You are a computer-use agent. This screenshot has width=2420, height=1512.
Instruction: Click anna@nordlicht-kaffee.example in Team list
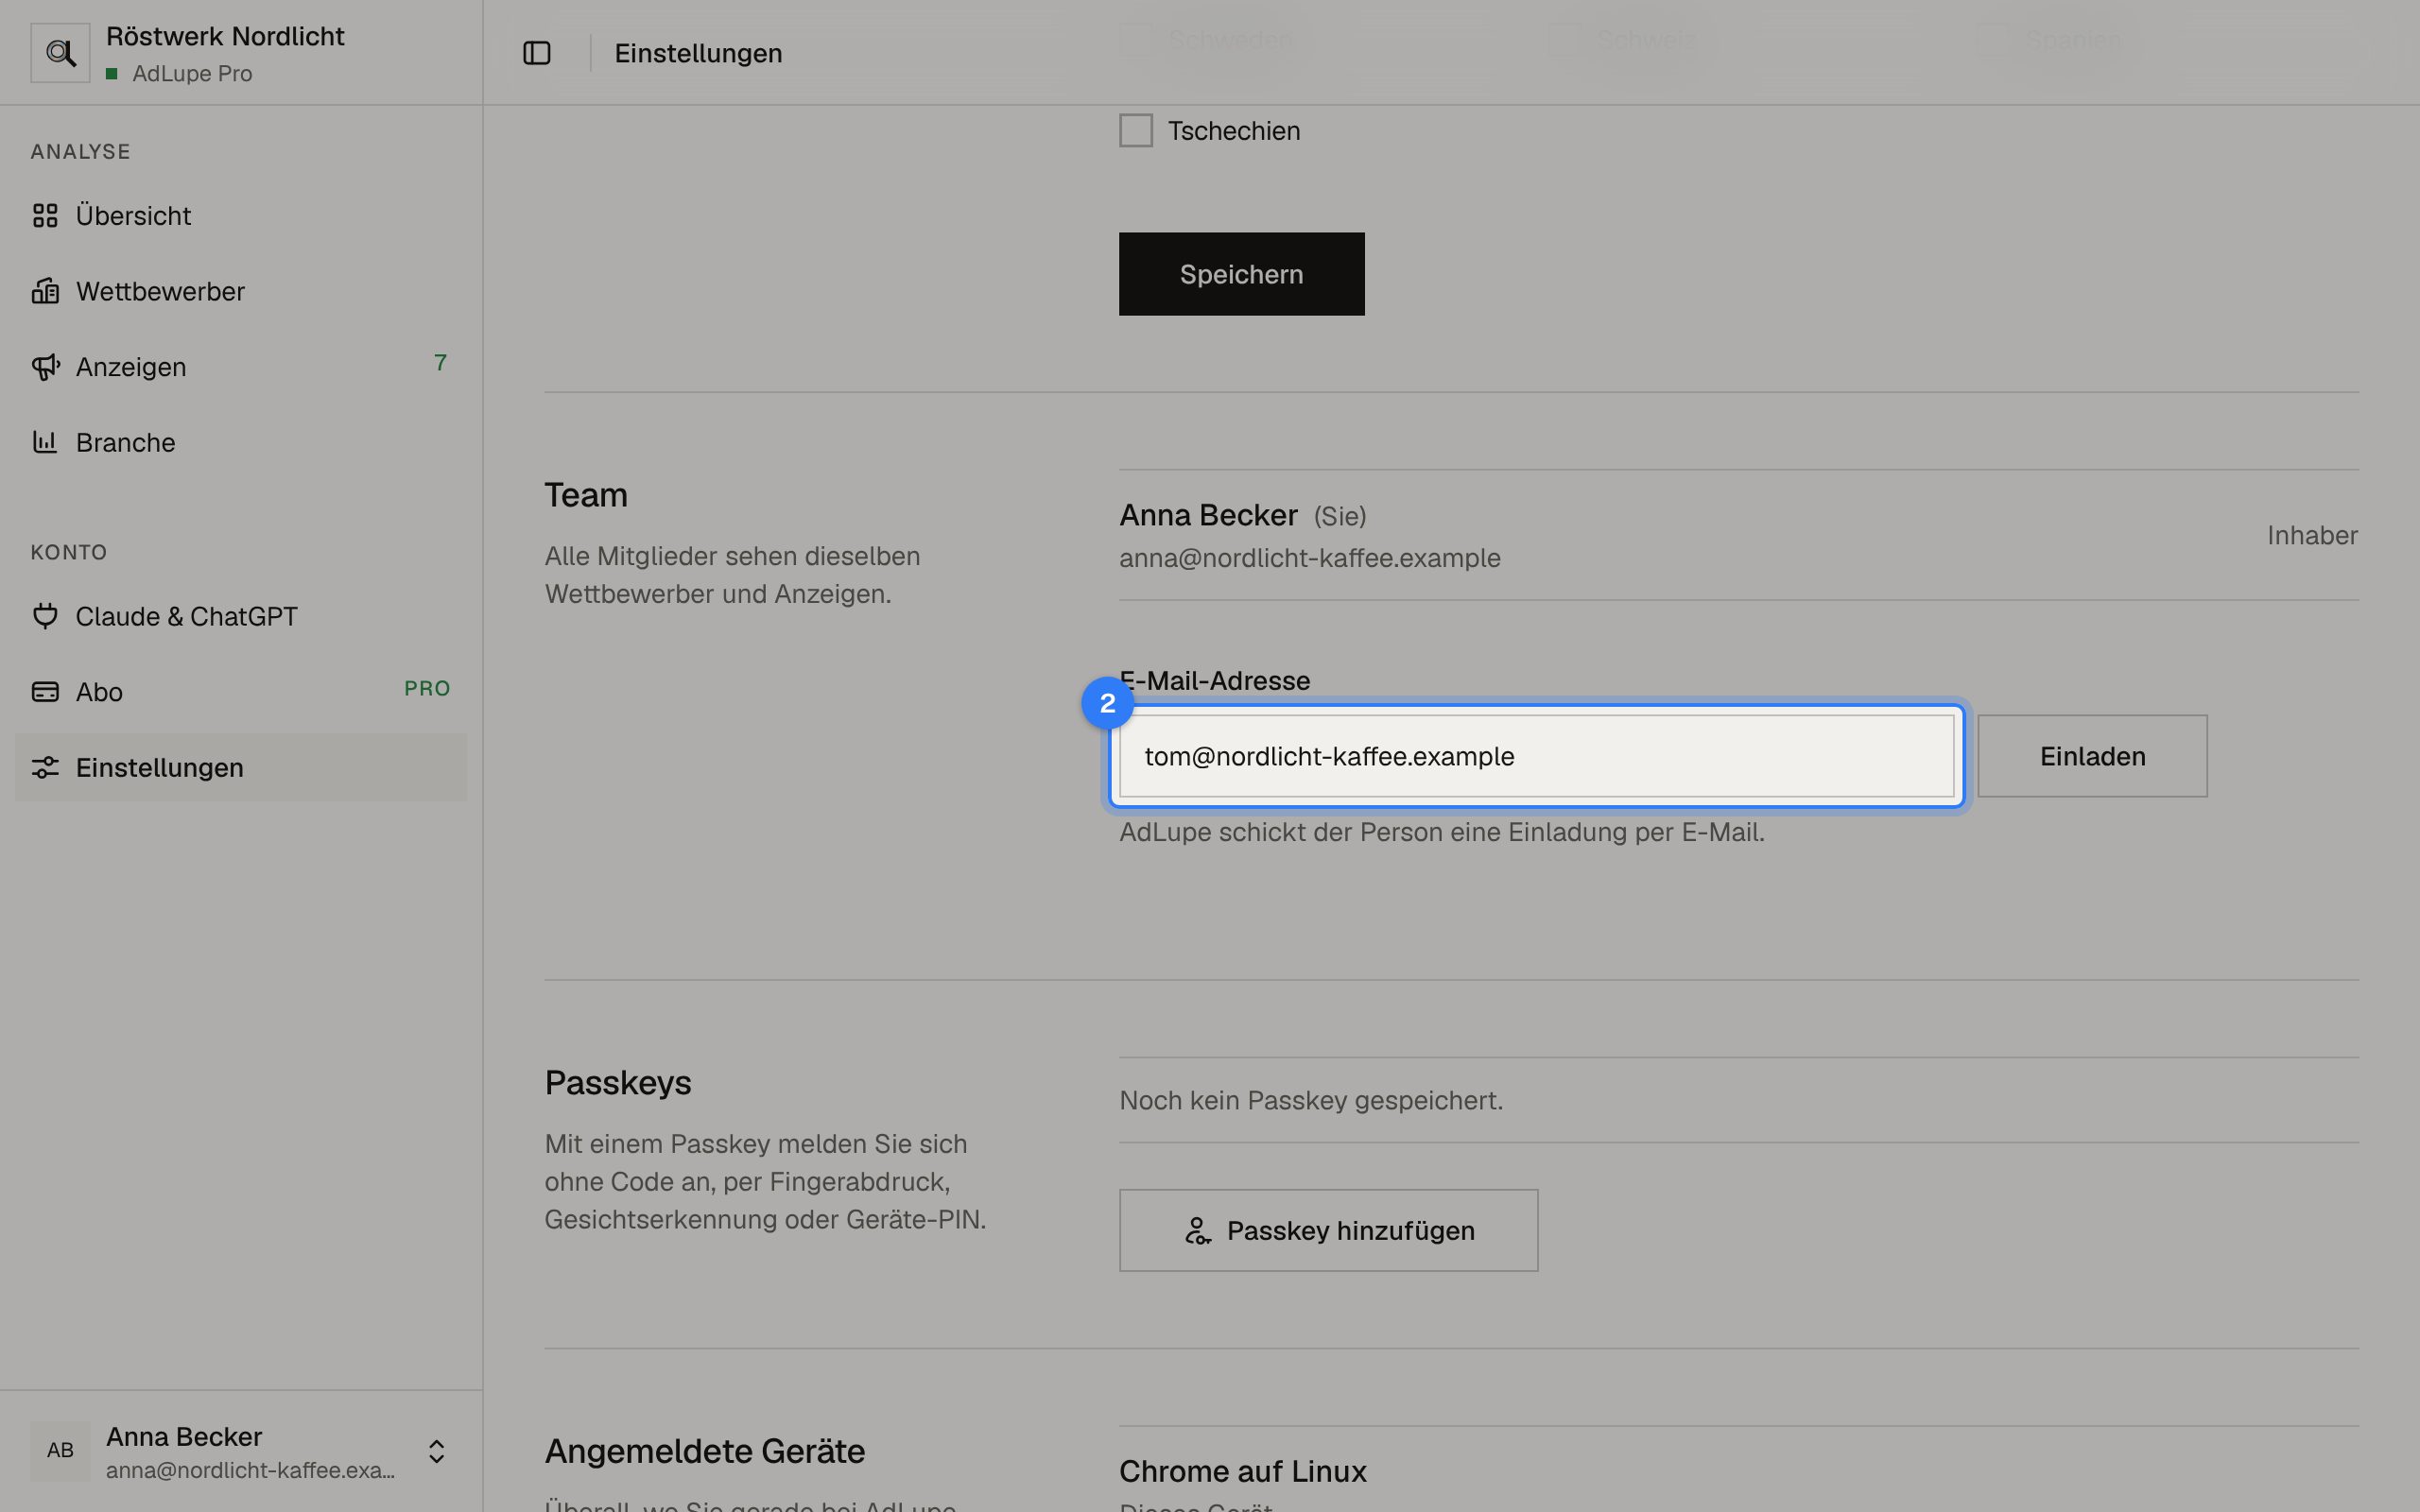pos(1310,558)
